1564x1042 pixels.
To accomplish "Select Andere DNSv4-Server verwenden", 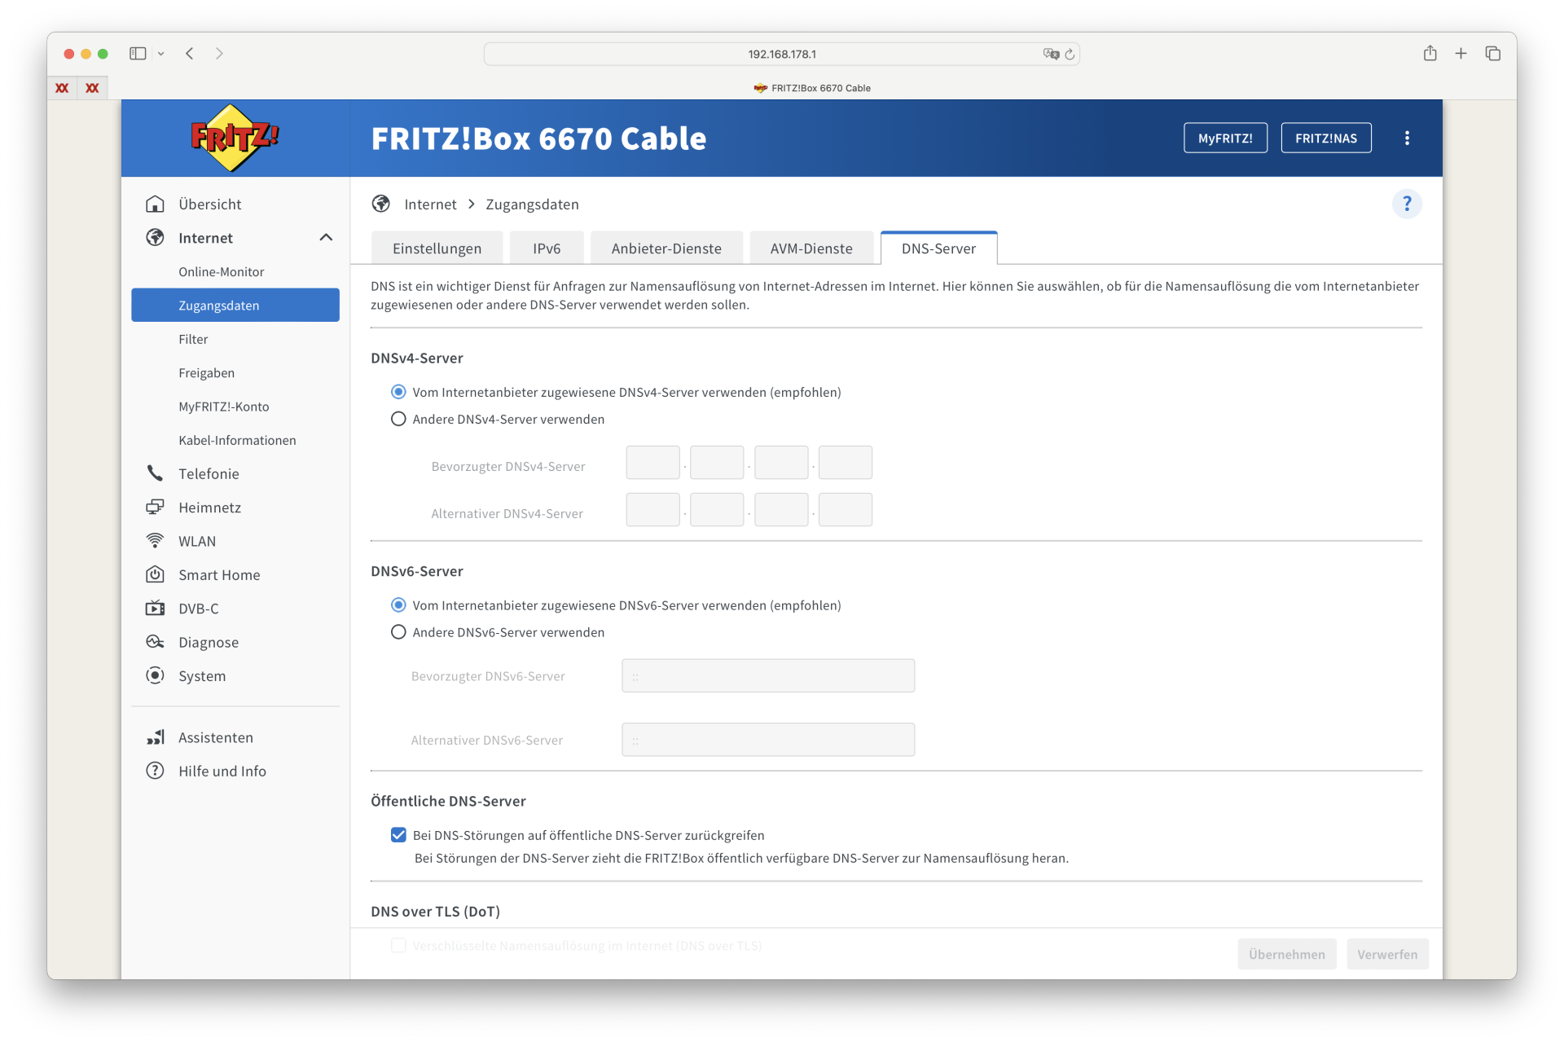I will tap(398, 419).
